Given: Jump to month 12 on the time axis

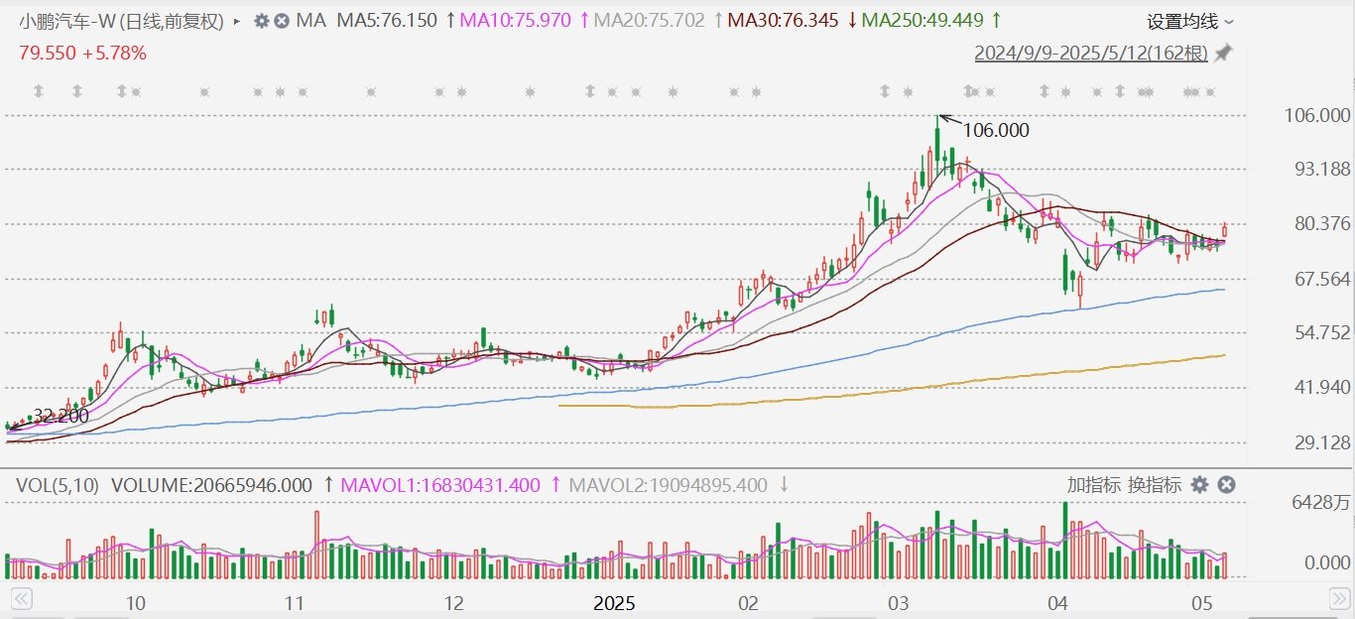Looking at the screenshot, I should 453,603.
